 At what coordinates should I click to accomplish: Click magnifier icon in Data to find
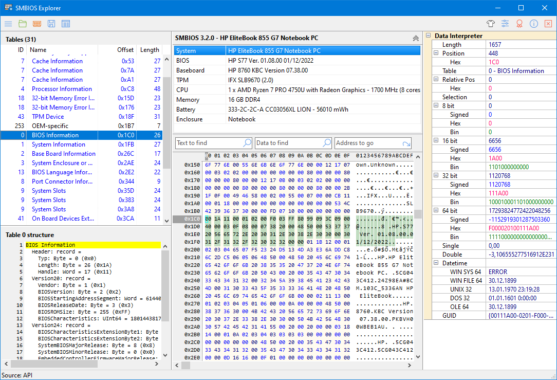pyautogui.click(x=326, y=143)
